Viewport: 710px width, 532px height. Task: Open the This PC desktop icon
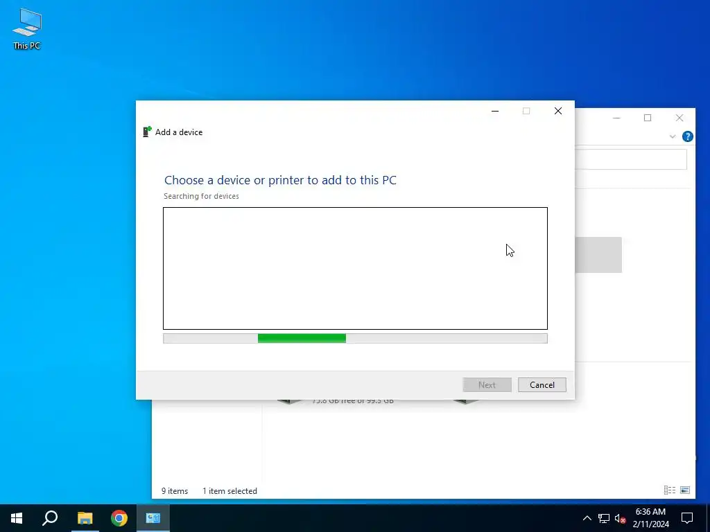click(27, 29)
